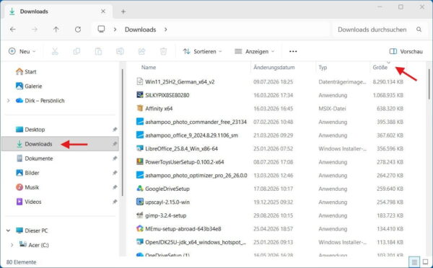The width and height of the screenshot is (433, 268).
Task: Click the PC icon in address bar
Action: 101,29
